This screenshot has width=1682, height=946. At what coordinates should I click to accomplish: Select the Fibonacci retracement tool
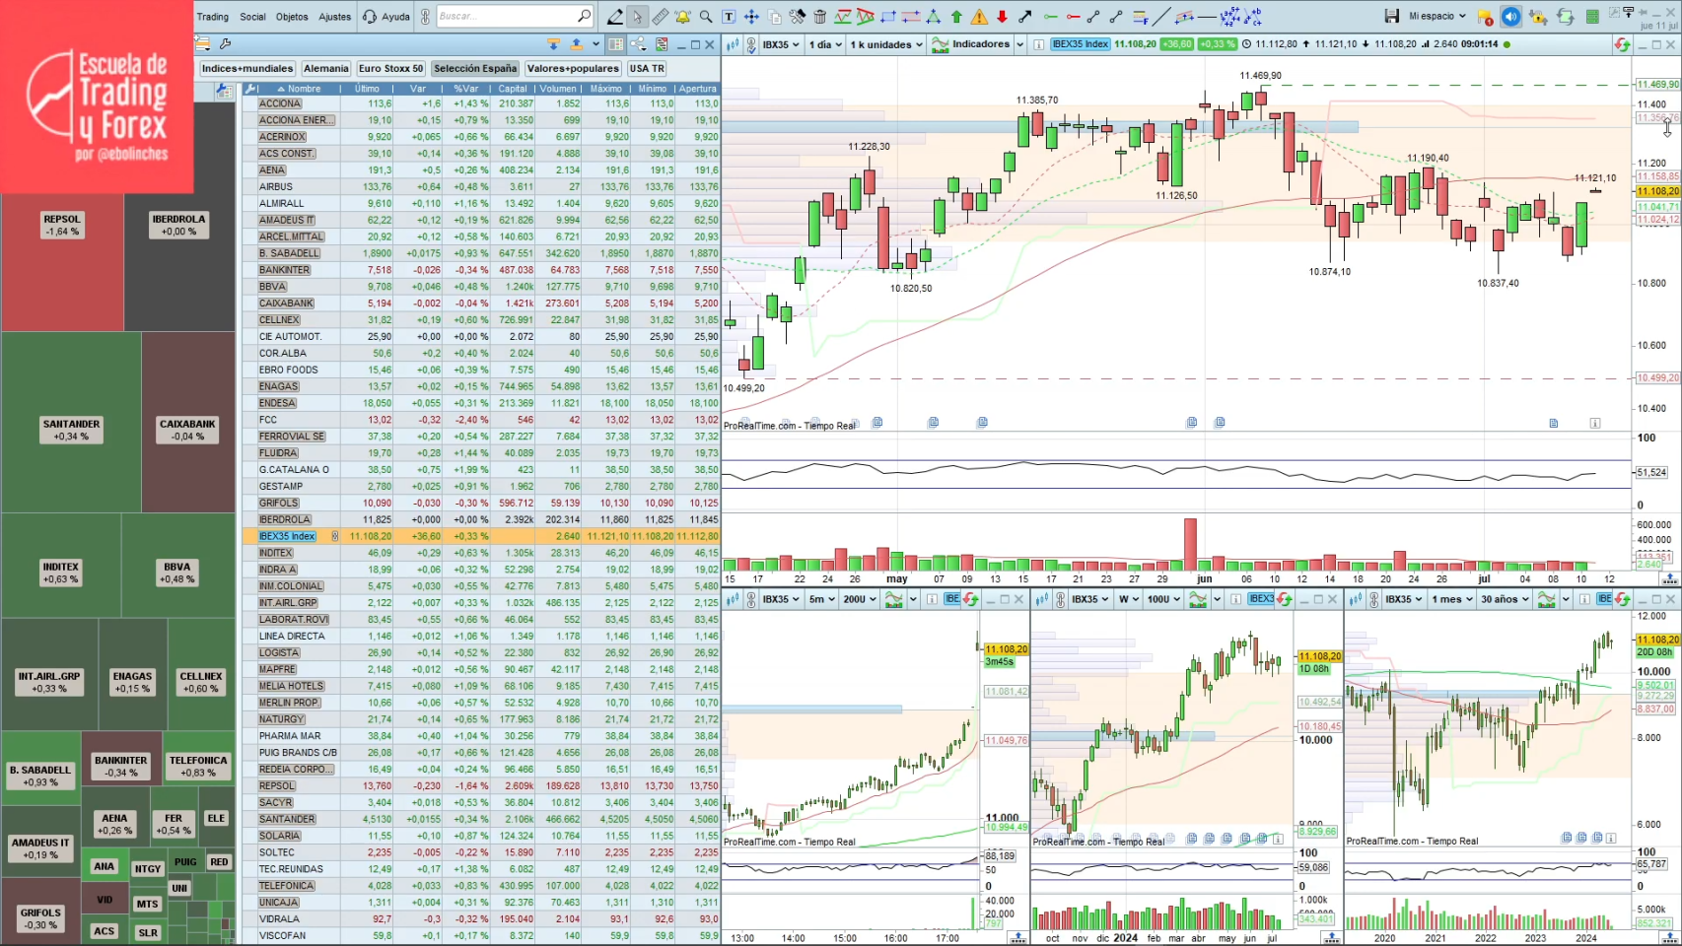click(1140, 17)
